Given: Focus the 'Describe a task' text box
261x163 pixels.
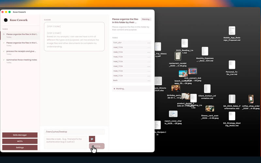Looking at the screenshot, I should [66, 142].
